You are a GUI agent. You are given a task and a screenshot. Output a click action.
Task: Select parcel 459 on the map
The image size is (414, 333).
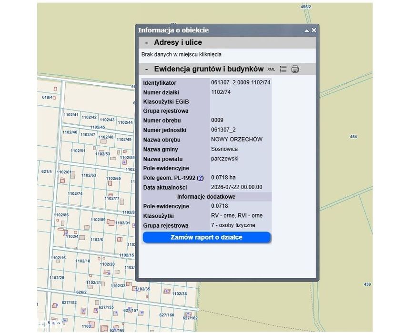(x=367, y=284)
